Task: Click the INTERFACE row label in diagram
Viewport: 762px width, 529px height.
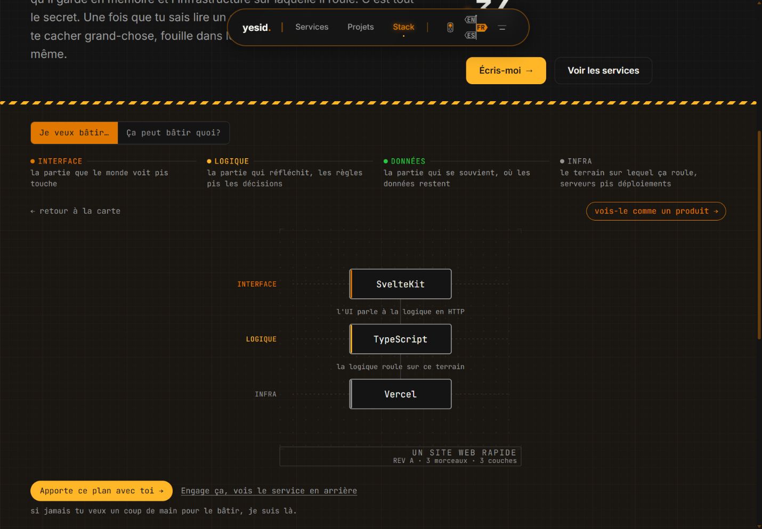Action: tap(257, 284)
